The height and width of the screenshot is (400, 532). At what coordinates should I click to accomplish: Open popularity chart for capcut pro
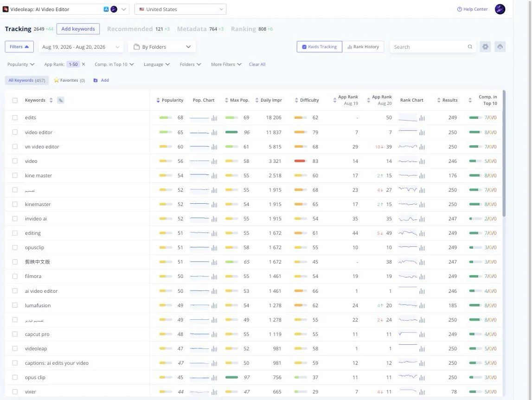[214, 335]
